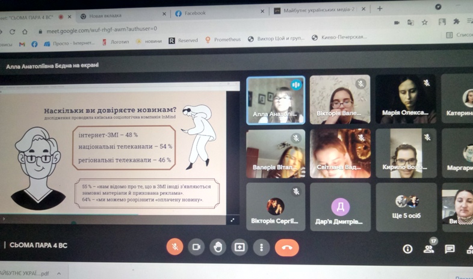Screen dimensions: 473x279
Task: Select Валерія Вітал... video tile
Action: 276,154
